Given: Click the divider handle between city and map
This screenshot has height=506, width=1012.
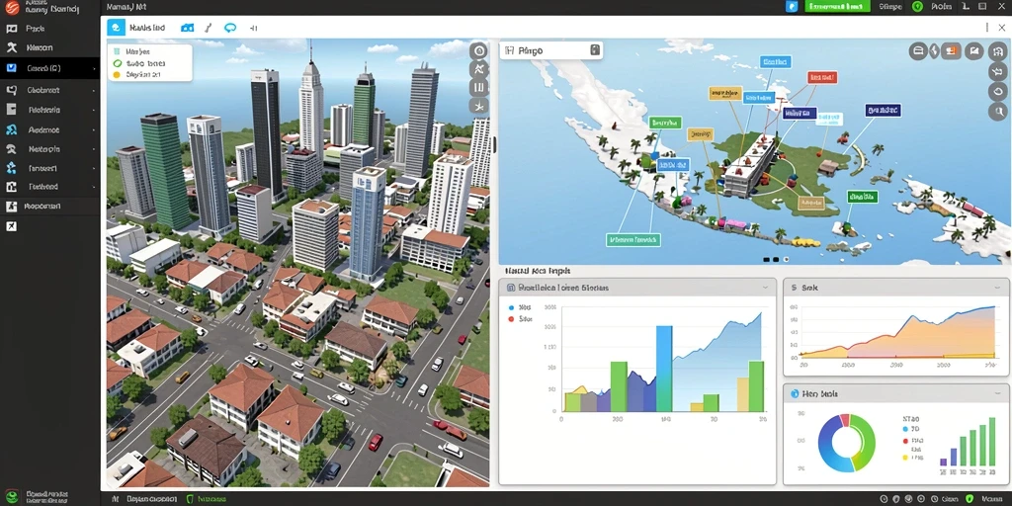Looking at the screenshot, I should click(x=494, y=144).
